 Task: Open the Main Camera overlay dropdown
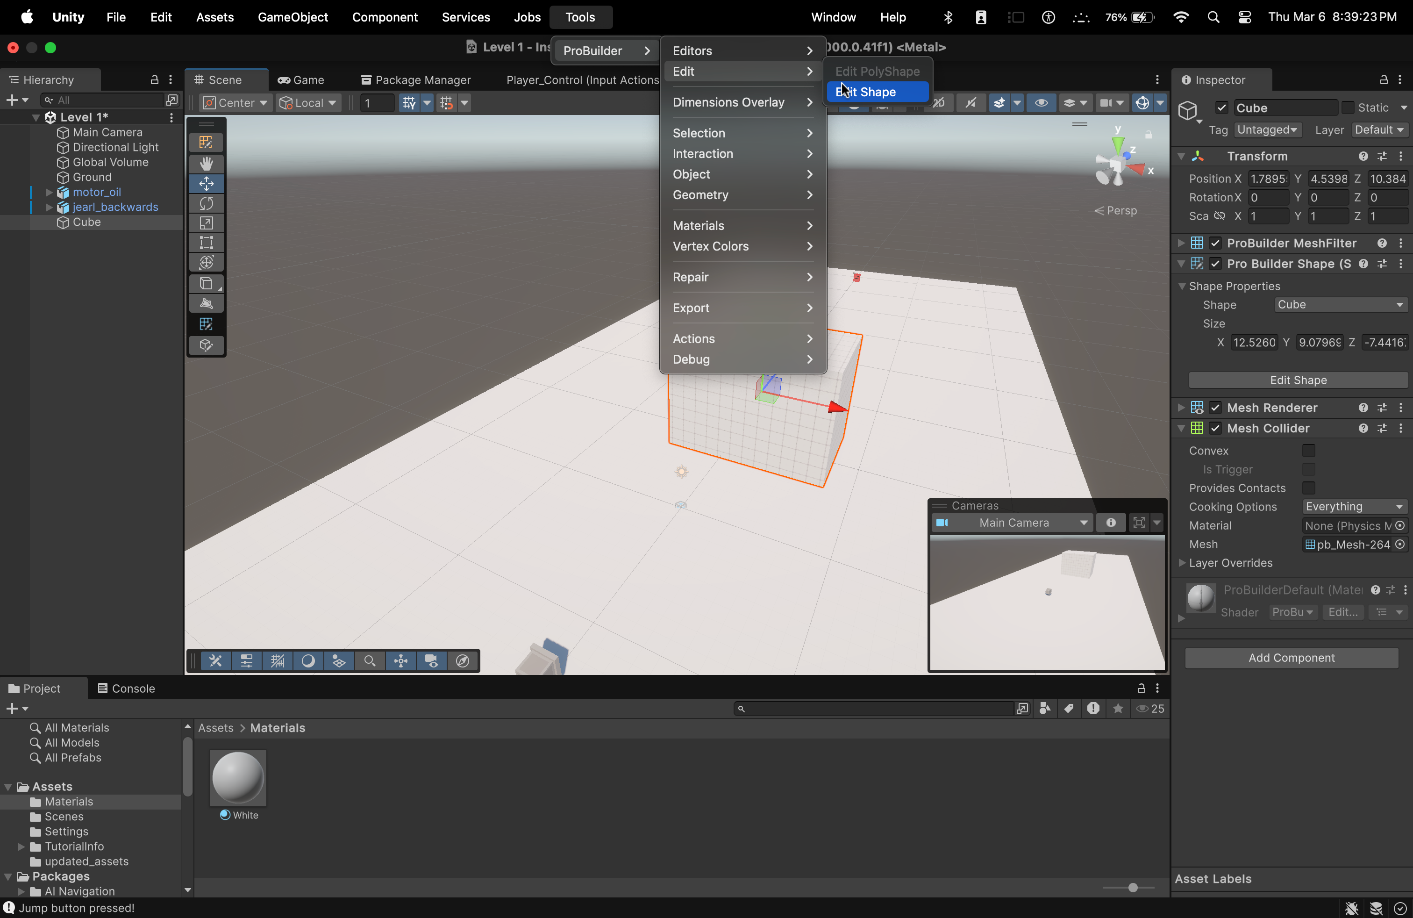[x=1012, y=523]
